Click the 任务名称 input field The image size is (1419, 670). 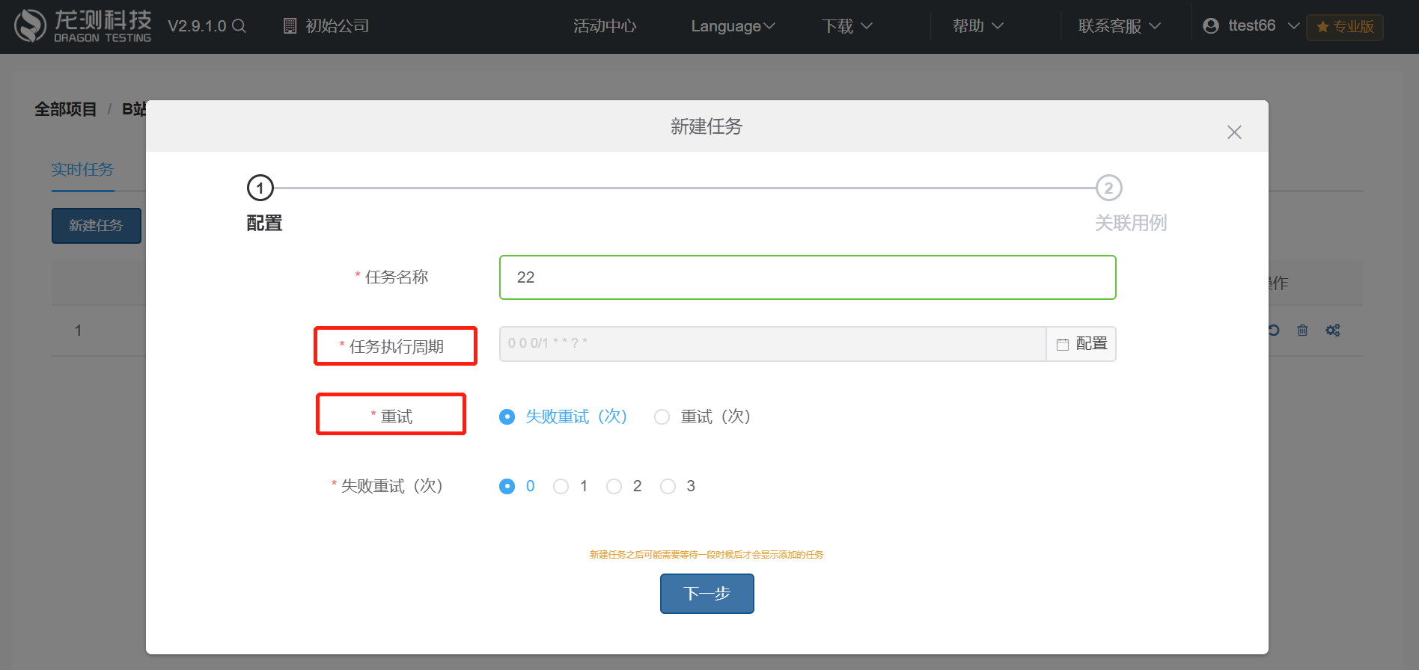pos(808,277)
